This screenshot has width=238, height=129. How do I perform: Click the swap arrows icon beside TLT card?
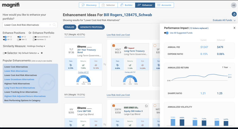coord(105,64)
